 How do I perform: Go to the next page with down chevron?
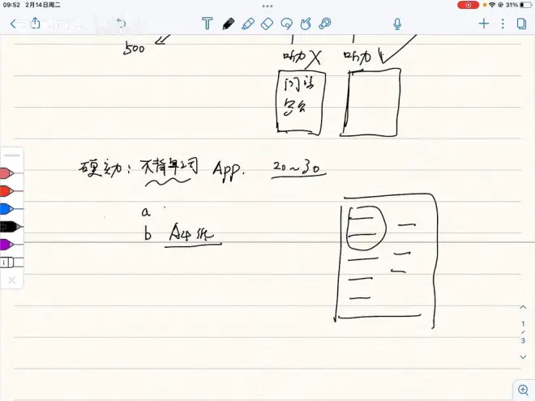coord(523,357)
